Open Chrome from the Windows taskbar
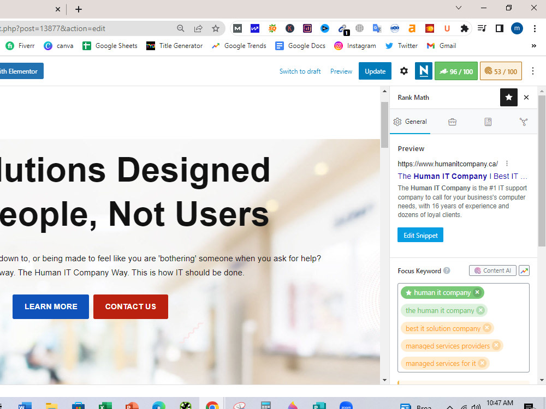The height and width of the screenshot is (409, 546). tap(212, 405)
